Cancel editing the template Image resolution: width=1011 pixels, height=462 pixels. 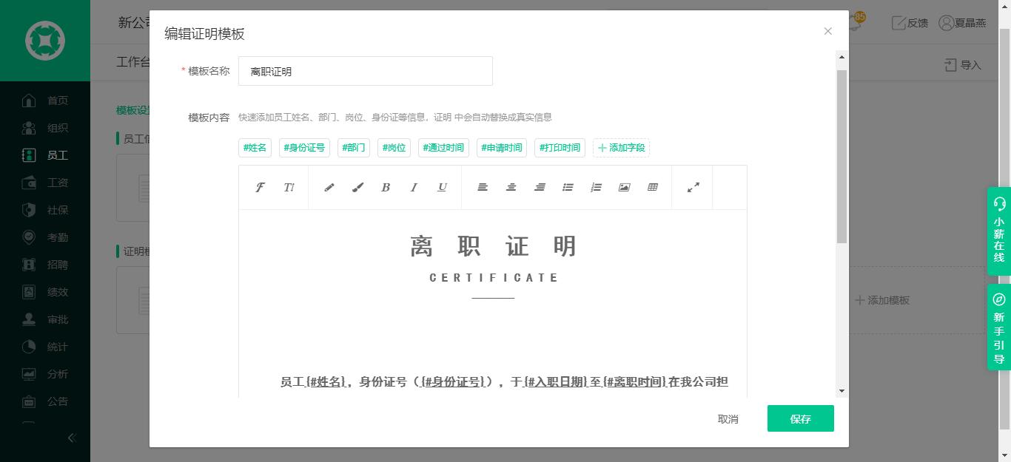pyautogui.click(x=728, y=418)
